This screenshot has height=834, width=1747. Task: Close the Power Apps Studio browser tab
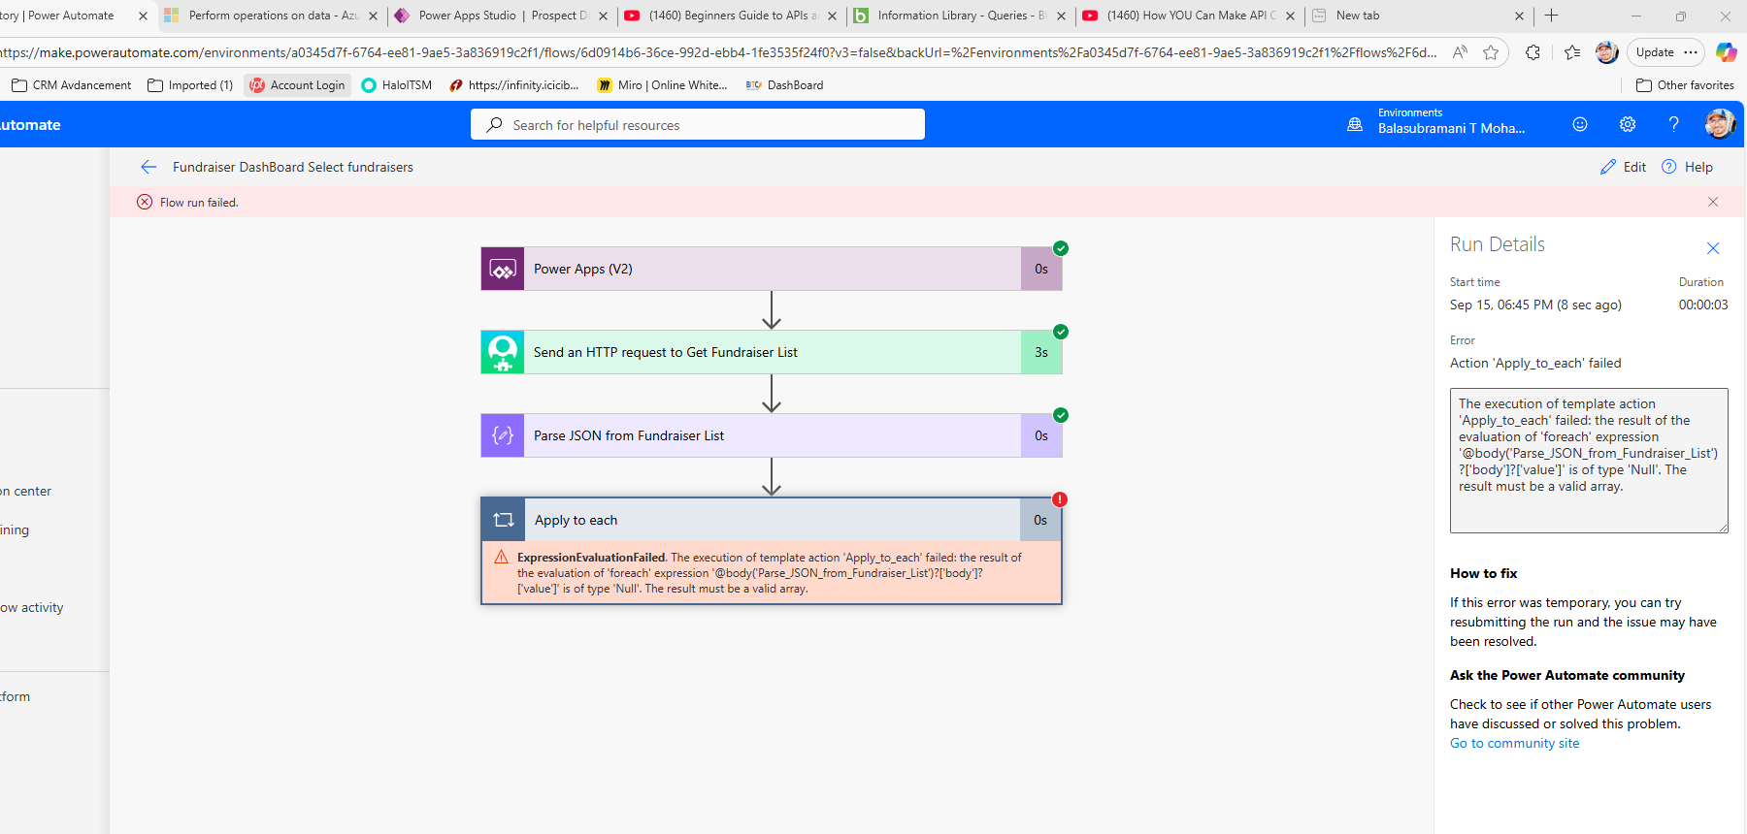(603, 16)
